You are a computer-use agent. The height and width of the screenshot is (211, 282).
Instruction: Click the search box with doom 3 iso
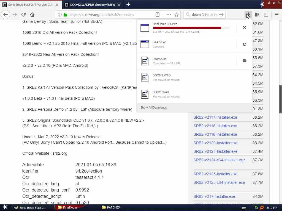(x=205, y=15)
